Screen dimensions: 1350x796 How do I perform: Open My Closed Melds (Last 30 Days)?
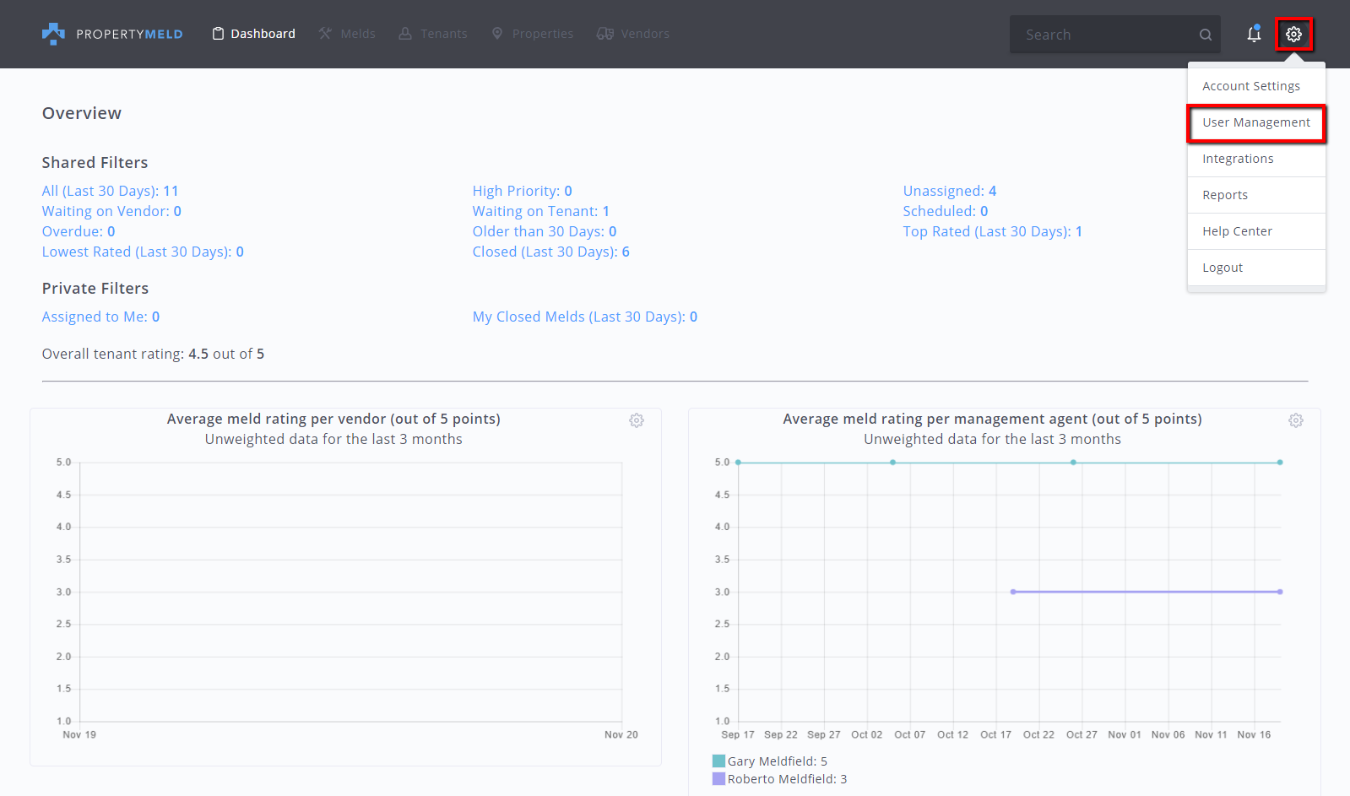[585, 317]
